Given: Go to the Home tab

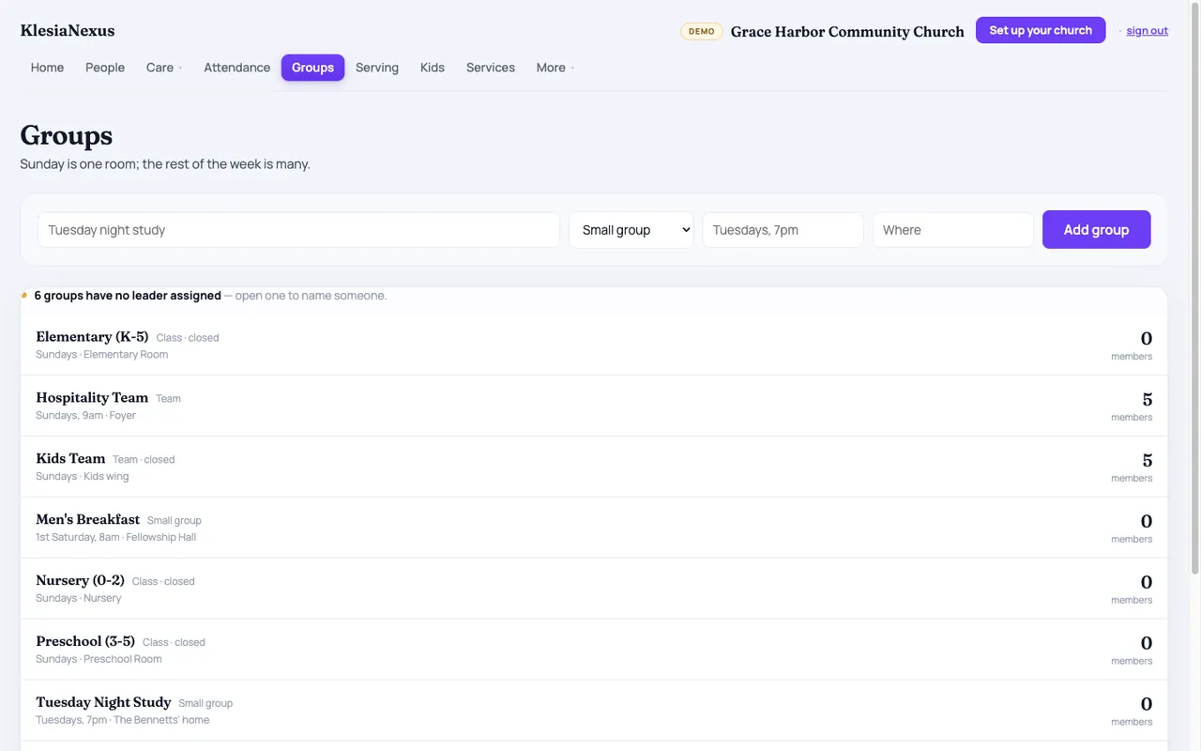Looking at the screenshot, I should [47, 68].
